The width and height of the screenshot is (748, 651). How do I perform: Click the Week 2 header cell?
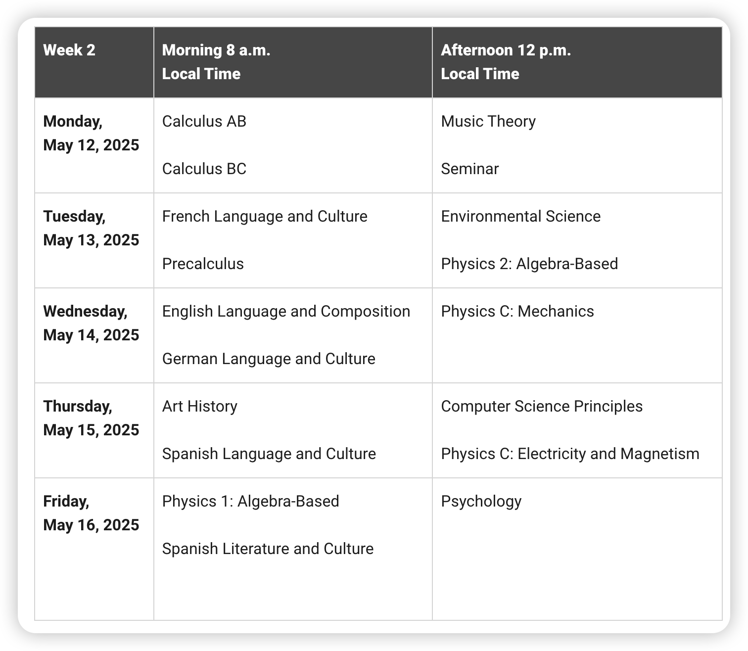94,62
